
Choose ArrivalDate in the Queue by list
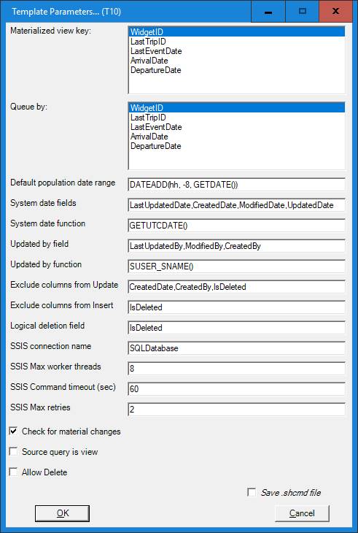149,137
